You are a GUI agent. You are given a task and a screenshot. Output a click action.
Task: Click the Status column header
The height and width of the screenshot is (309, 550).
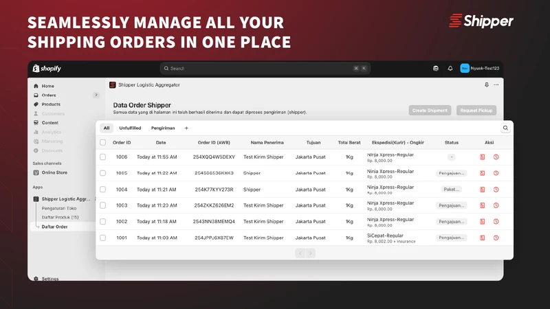(452, 143)
